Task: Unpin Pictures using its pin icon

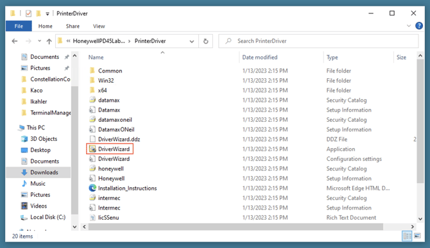Action: tap(66, 68)
